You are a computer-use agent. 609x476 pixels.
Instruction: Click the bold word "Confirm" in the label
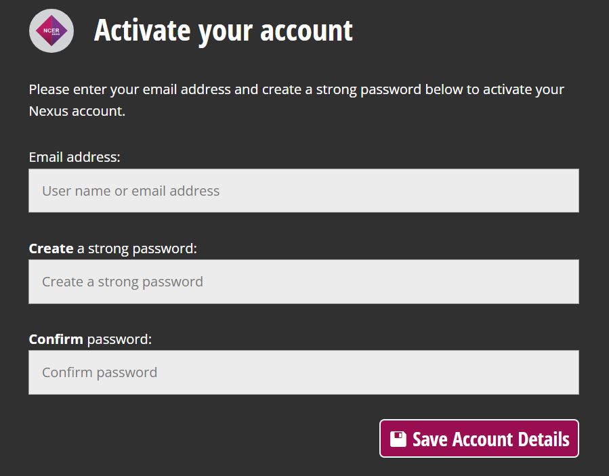pyautogui.click(x=56, y=339)
